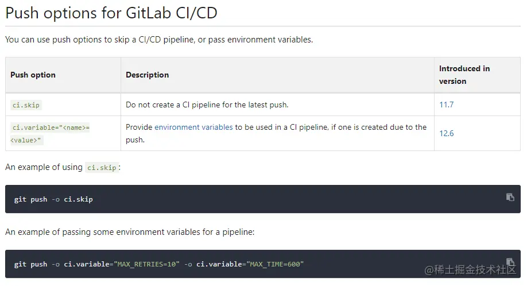Screen dimensions: 527x286
Task: Click the Description column header
Action: coord(148,75)
